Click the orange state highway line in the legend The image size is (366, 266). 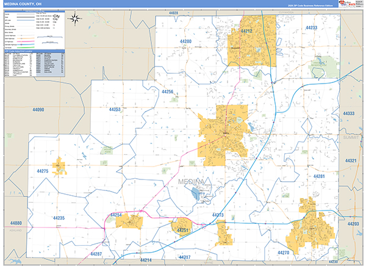tap(26, 38)
